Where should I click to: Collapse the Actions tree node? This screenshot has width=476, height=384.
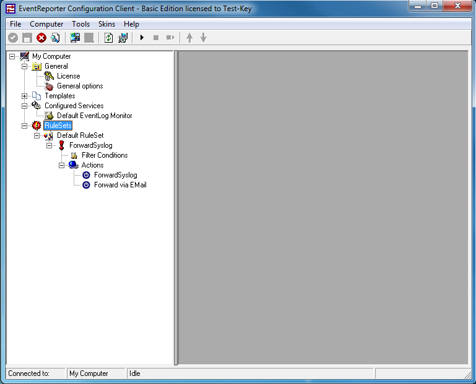(62, 165)
